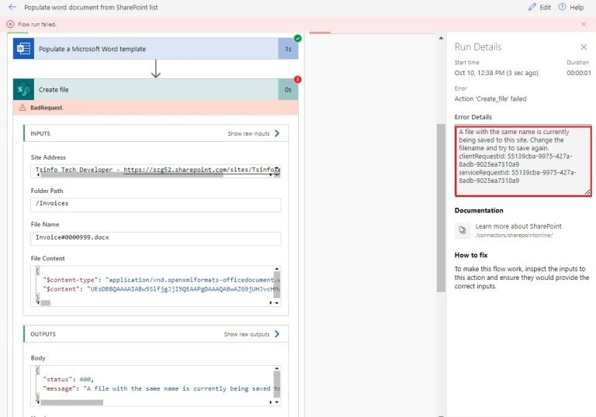Click Body box horizontal scrollbar thumb
596x417 pixels.
[71, 402]
